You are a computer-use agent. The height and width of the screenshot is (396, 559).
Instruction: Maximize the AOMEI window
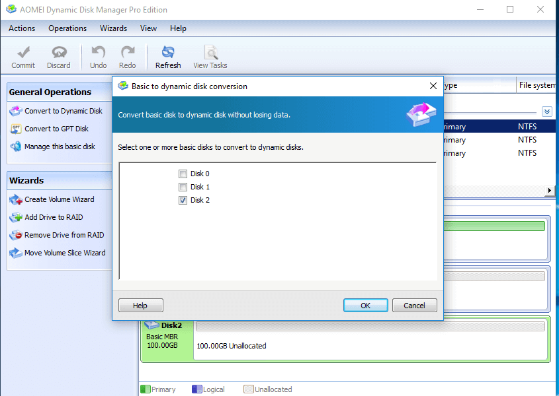(x=510, y=10)
